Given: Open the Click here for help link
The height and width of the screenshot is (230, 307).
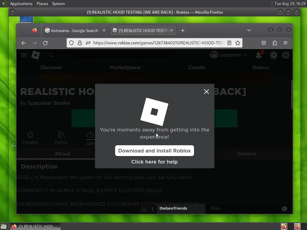Looking at the screenshot, I should point(154,162).
